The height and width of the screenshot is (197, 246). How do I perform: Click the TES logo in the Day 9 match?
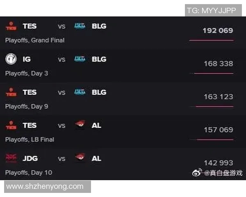(11, 92)
